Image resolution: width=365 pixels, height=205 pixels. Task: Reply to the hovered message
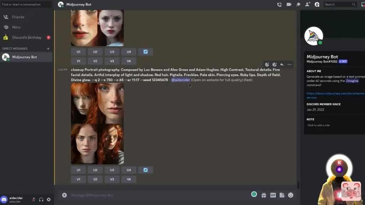282,64
